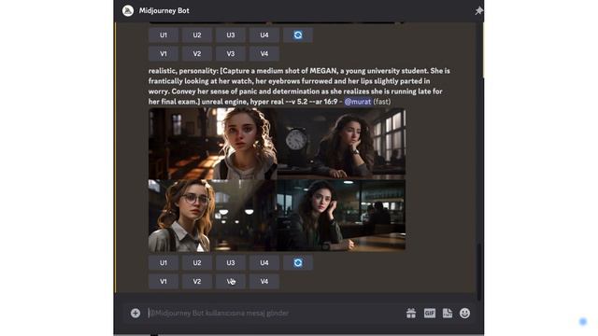The image size is (598, 336).
Task: Click V4 below the MEGAN image grid
Action: tap(264, 282)
